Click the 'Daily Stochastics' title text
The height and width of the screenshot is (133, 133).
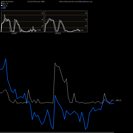point(7,2)
